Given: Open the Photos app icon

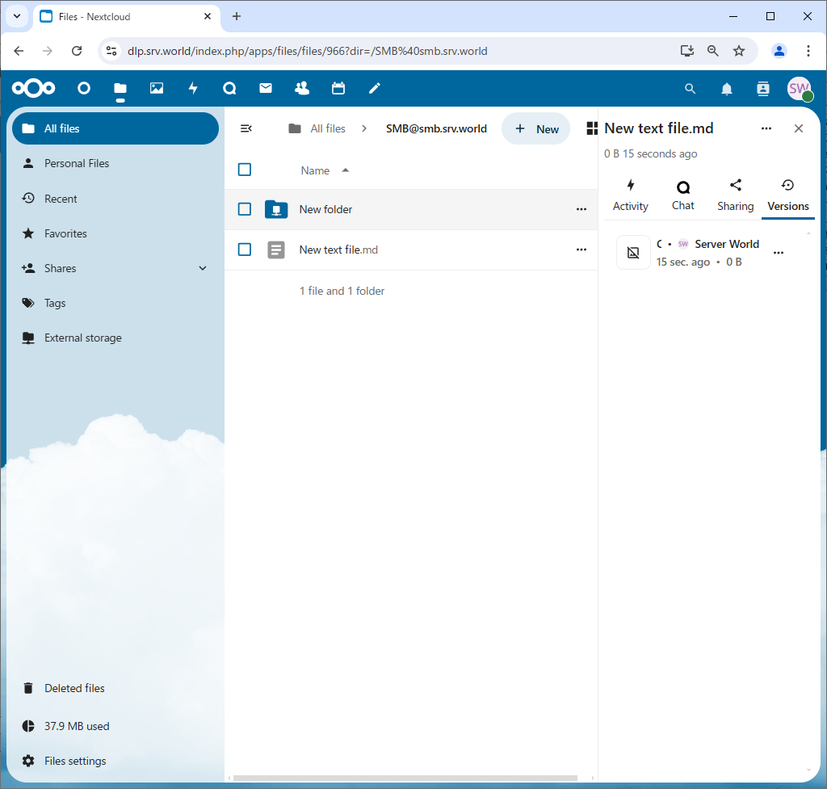Looking at the screenshot, I should click(157, 88).
